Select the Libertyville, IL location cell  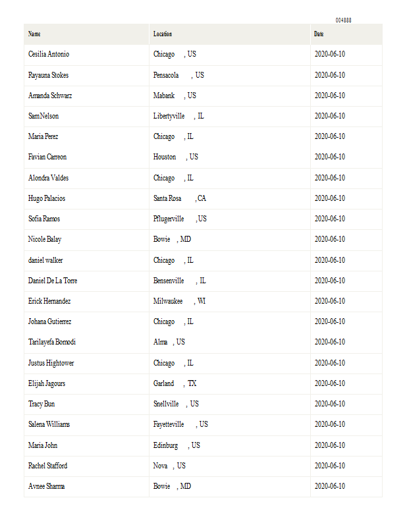click(178, 116)
